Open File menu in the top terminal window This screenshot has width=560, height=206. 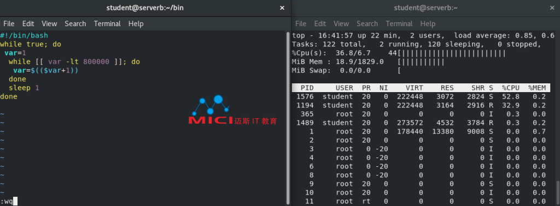[x=301, y=24]
